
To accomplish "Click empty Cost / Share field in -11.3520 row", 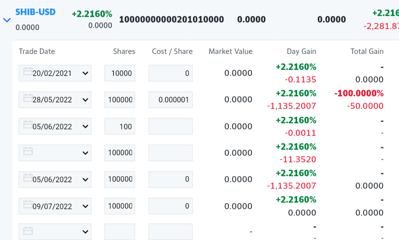I will click(171, 153).
